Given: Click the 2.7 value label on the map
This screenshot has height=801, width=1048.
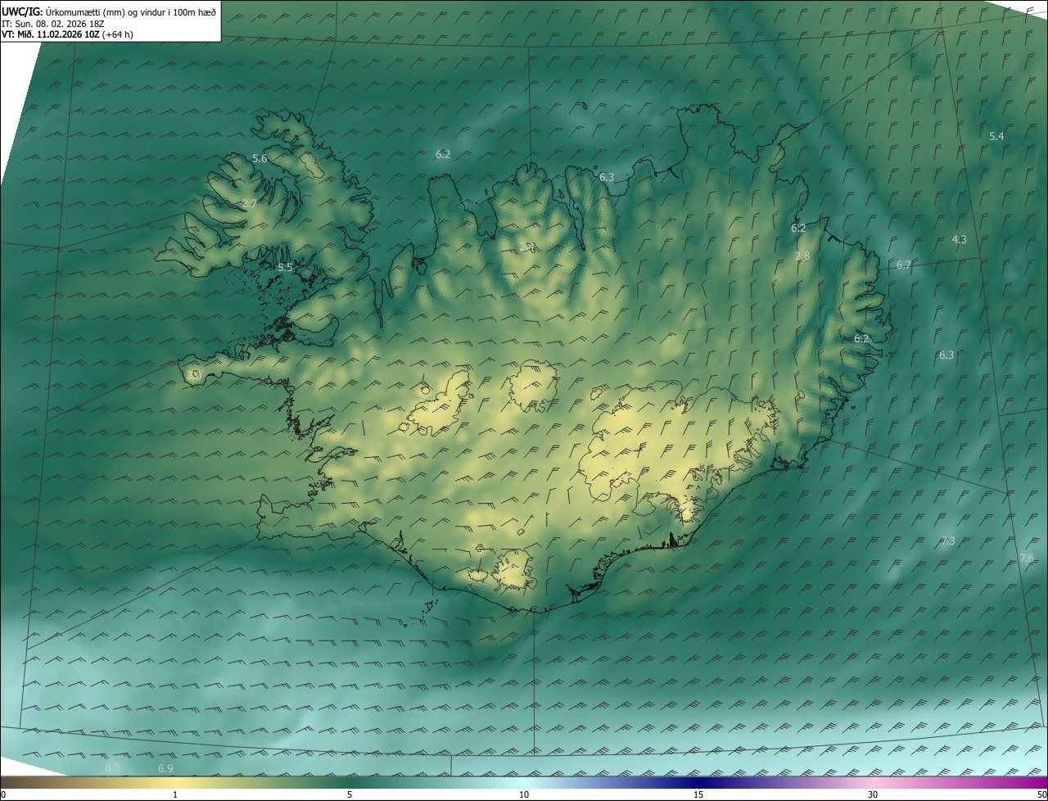Looking at the screenshot, I should 250,203.
